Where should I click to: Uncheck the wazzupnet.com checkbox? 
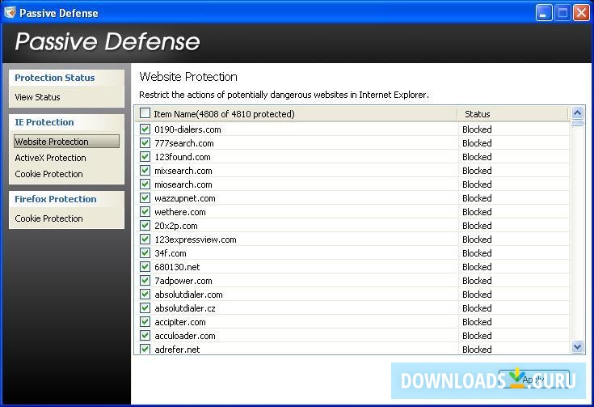[145, 197]
